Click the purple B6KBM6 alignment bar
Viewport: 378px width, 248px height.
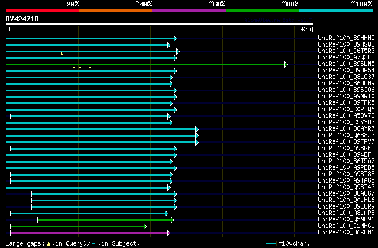(x=89, y=233)
